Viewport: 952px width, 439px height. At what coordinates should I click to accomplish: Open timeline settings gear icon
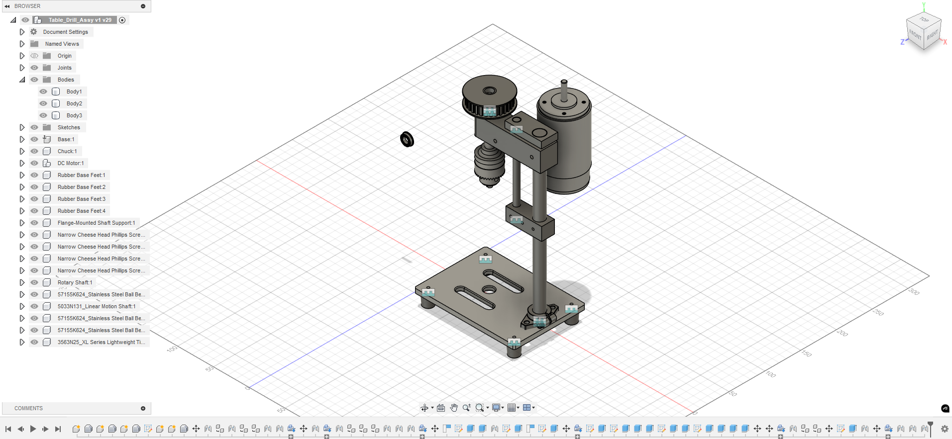[x=945, y=429]
